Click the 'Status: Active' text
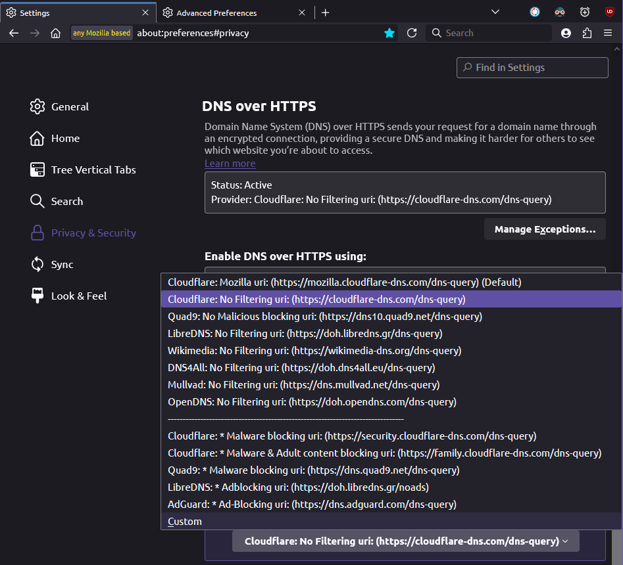The height and width of the screenshot is (565, 623). 241,185
